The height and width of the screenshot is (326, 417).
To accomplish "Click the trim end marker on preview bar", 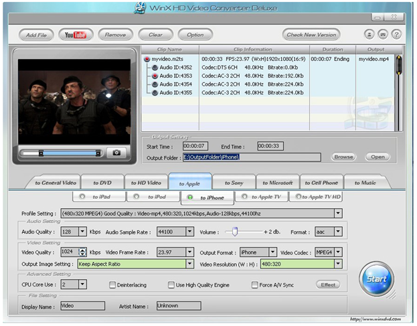I will (98, 153).
